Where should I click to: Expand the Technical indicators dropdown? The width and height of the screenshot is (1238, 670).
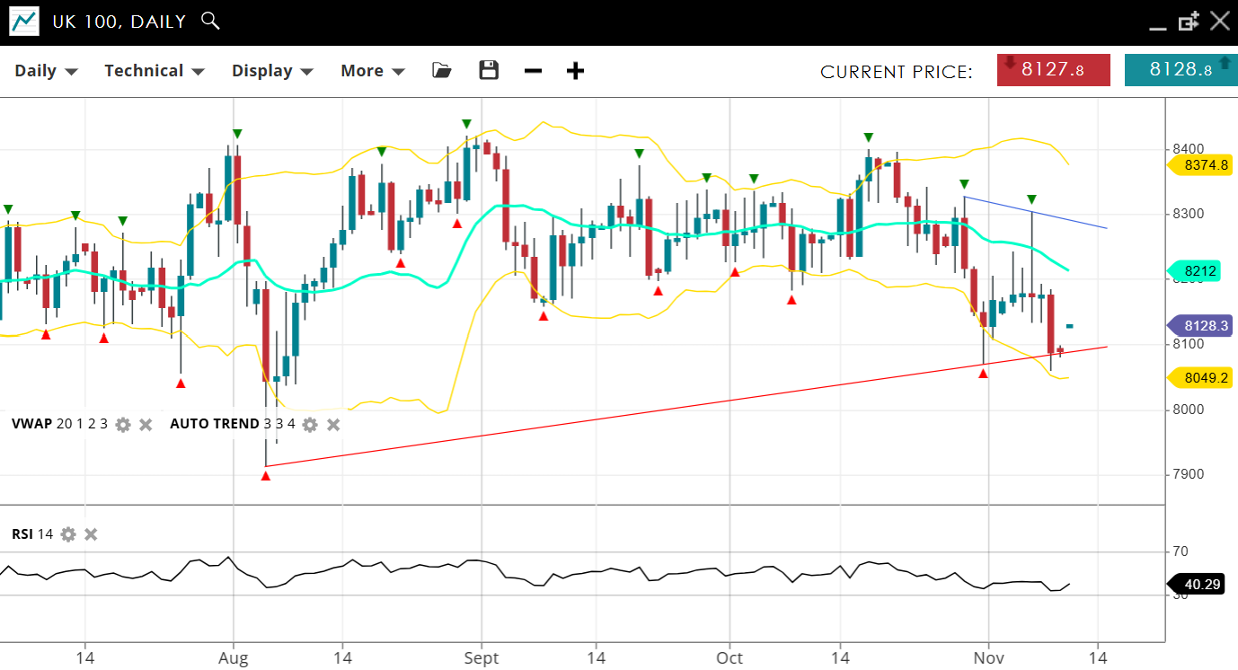coord(155,71)
